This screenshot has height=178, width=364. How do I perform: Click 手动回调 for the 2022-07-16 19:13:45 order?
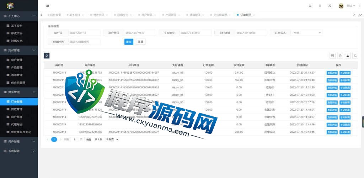[345, 132]
